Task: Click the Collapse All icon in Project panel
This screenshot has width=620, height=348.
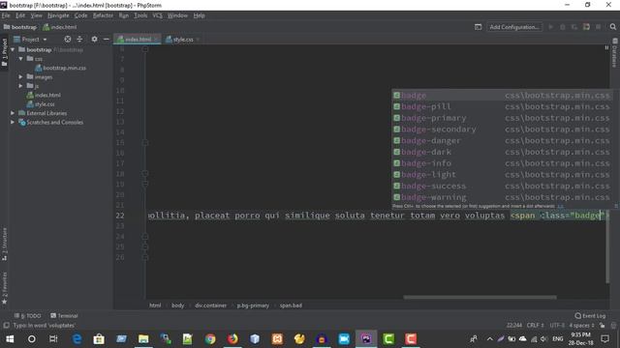Action: pos(79,39)
